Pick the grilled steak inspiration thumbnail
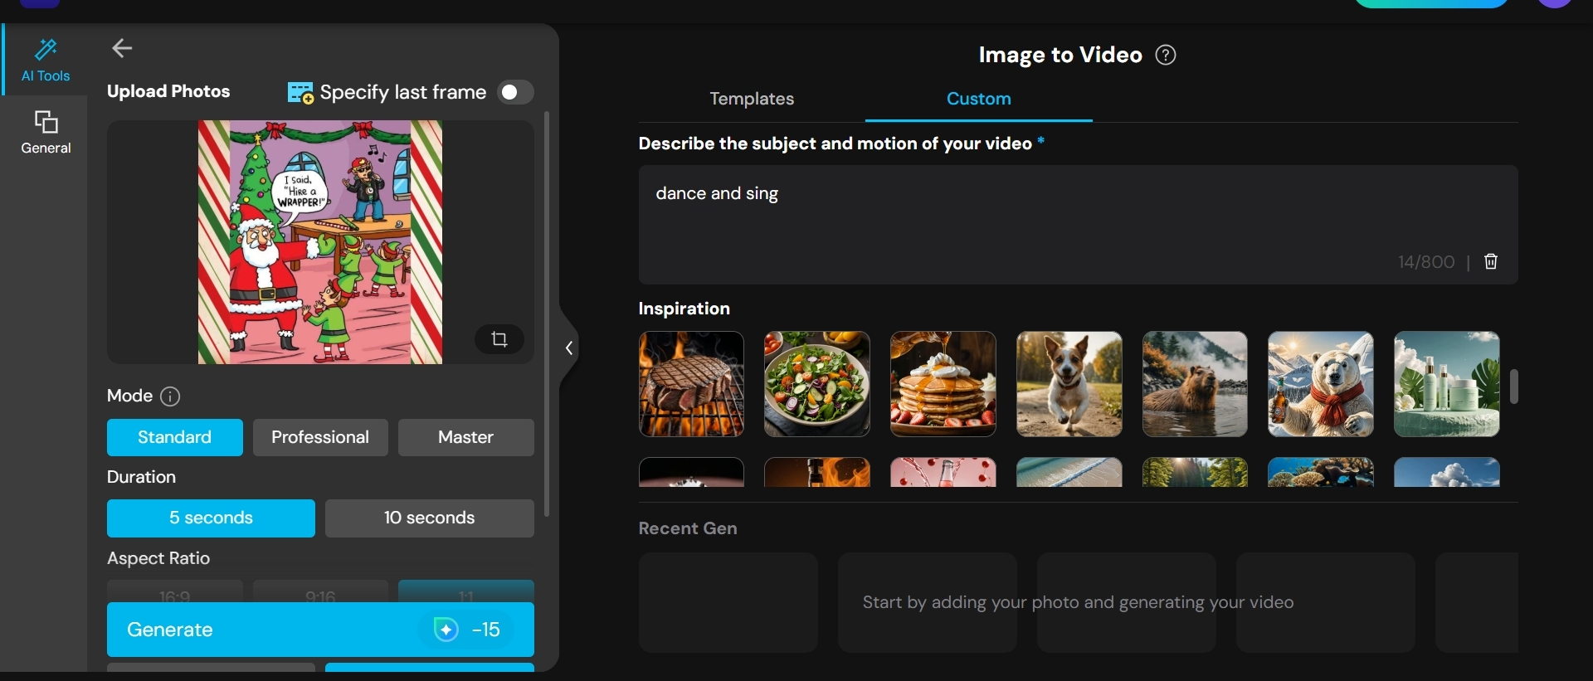Image resolution: width=1593 pixels, height=681 pixels. pyautogui.click(x=691, y=384)
